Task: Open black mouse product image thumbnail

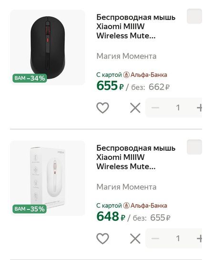Action: (x=48, y=47)
